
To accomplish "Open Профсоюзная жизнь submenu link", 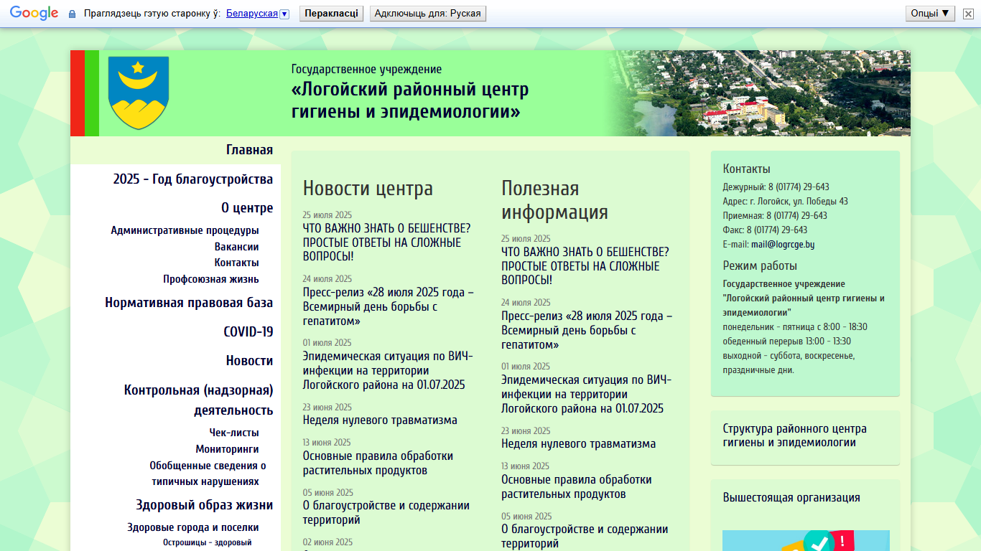I will (x=211, y=279).
